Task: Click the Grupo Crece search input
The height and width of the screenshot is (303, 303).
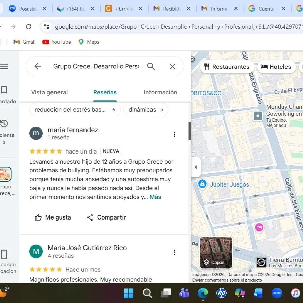Action: [x=96, y=66]
